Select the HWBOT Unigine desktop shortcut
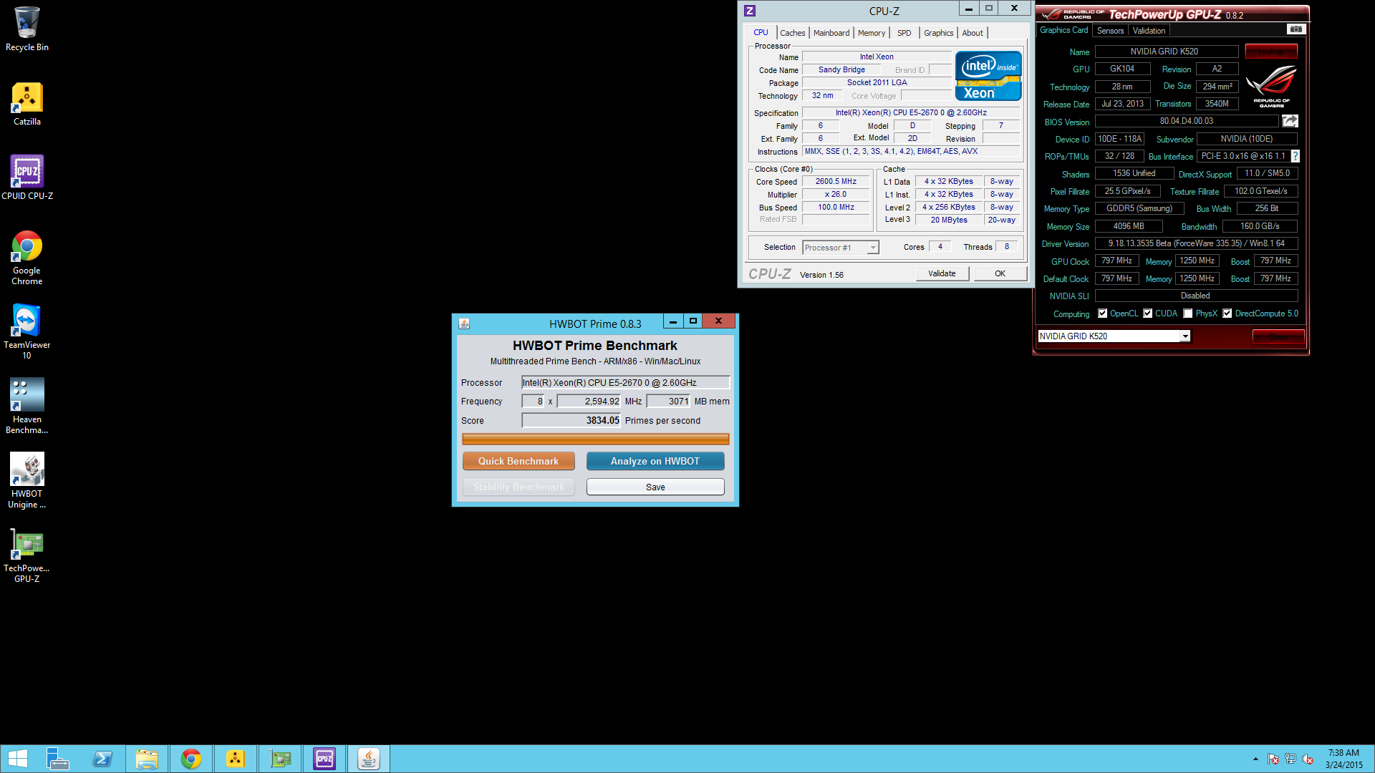 (27, 480)
